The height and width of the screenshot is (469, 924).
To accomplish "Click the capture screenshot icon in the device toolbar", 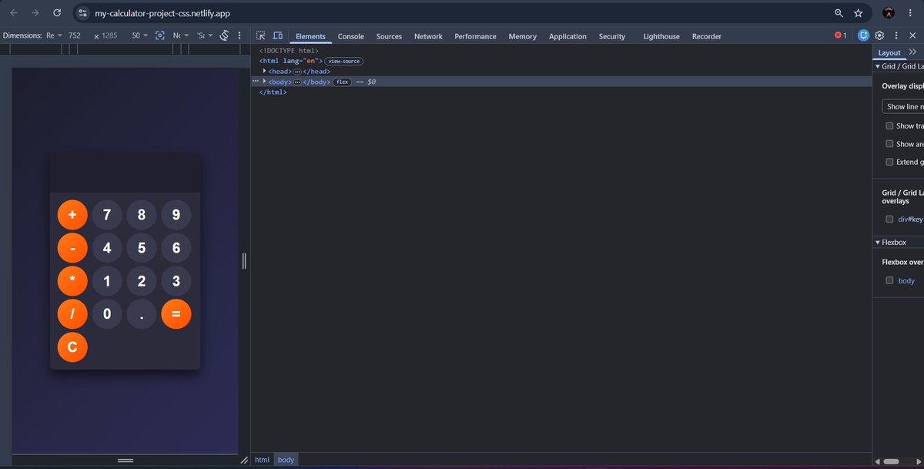I will (160, 35).
